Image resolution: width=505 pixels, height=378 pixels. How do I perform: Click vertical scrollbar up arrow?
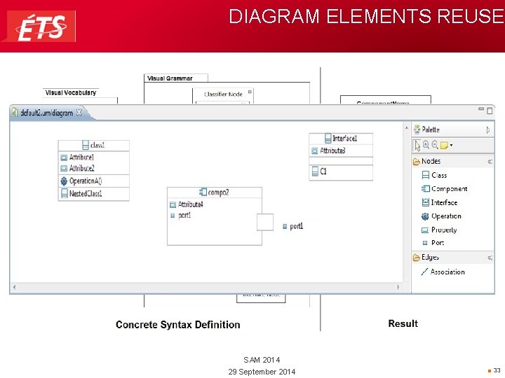click(x=406, y=128)
